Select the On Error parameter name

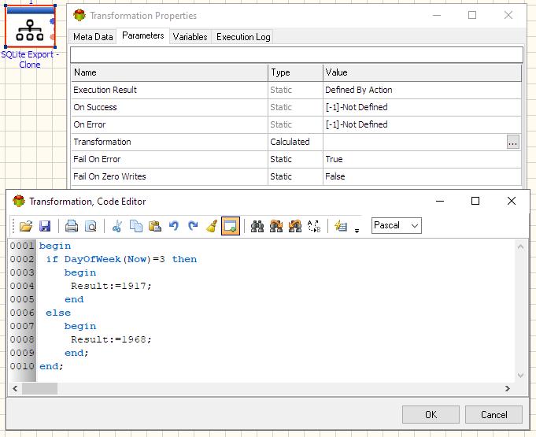pos(90,125)
